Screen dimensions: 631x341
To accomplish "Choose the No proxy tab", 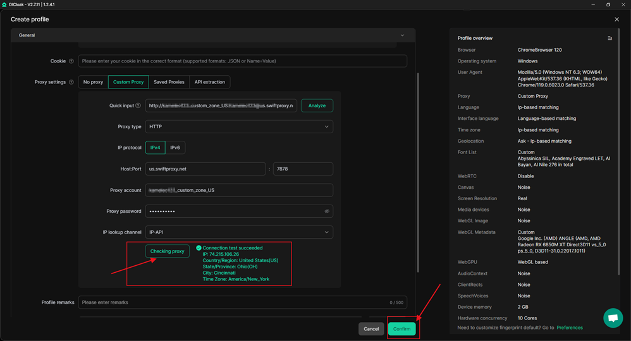I will click(93, 82).
